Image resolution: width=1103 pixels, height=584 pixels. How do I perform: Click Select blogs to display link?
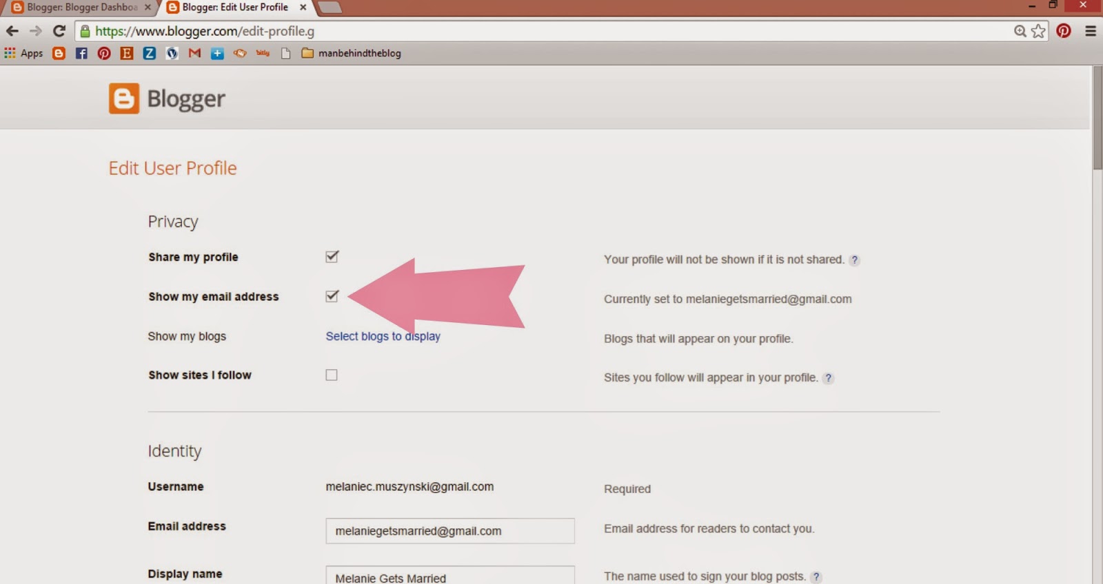[383, 336]
